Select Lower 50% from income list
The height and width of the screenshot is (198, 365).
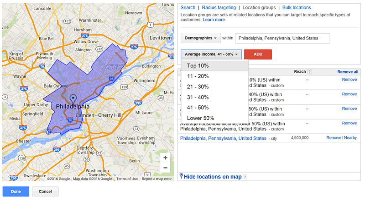[200, 118]
